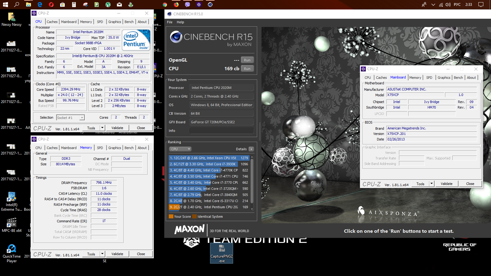The image size is (491, 276).
Task: Expand Tools arrow in Memory CPU-Z window
Action: [x=102, y=254]
